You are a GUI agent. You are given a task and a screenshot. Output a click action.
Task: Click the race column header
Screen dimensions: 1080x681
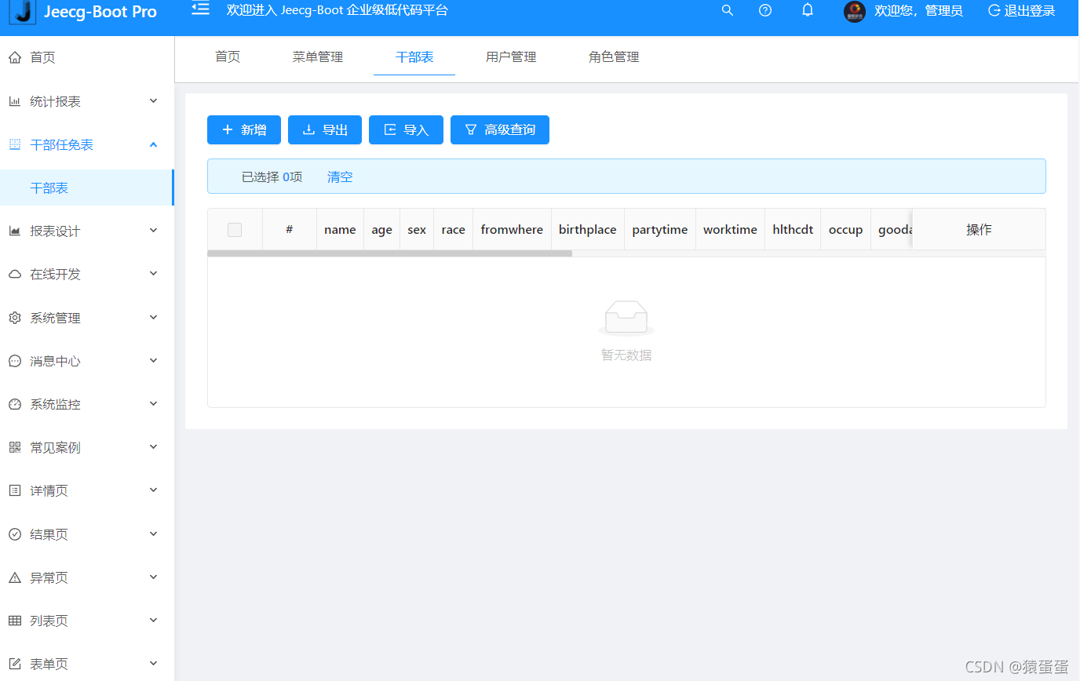tap(454, 230)
